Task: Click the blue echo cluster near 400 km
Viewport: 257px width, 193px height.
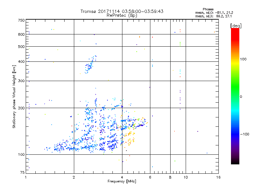Action: click(91, 65)
